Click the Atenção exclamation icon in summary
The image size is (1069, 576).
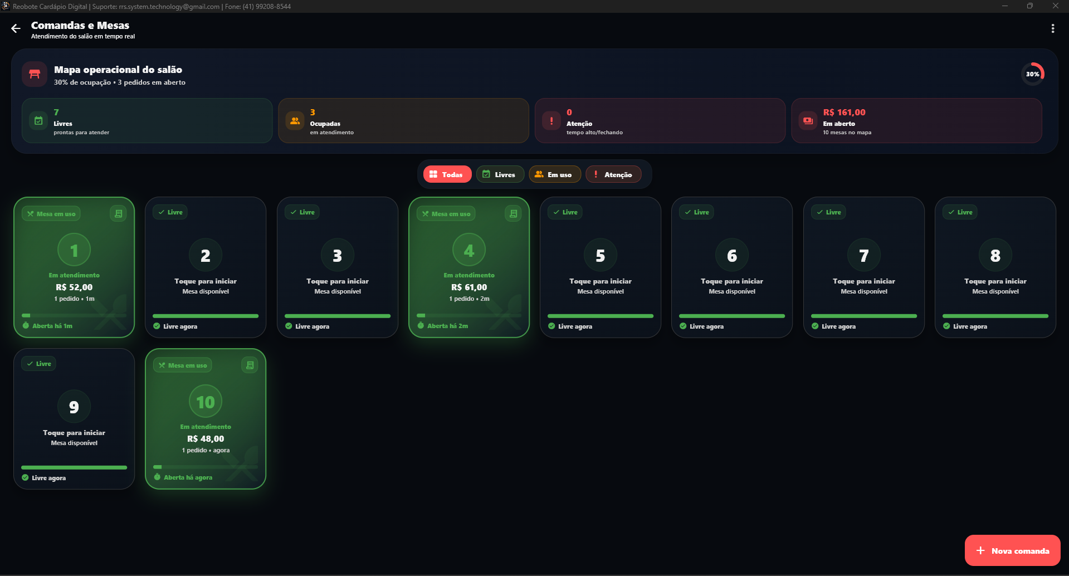tap(551, 120)
